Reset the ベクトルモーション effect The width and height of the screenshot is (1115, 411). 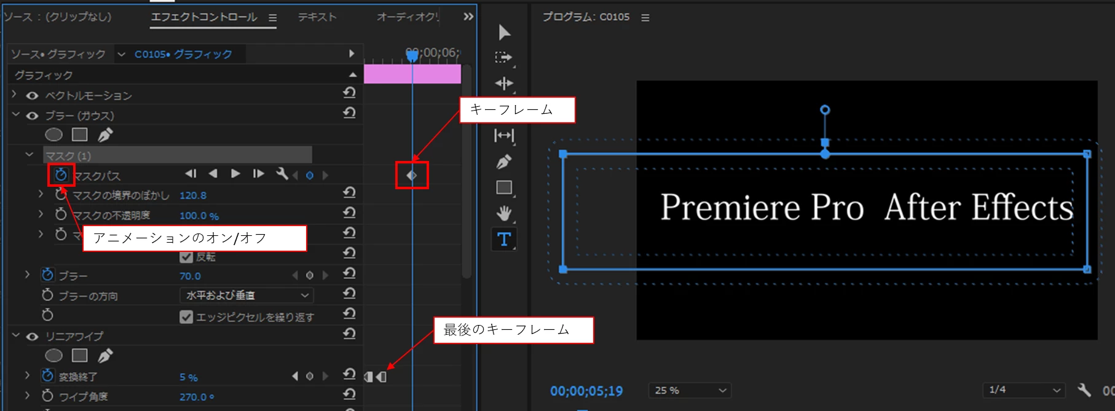click(x=349, y=93)
